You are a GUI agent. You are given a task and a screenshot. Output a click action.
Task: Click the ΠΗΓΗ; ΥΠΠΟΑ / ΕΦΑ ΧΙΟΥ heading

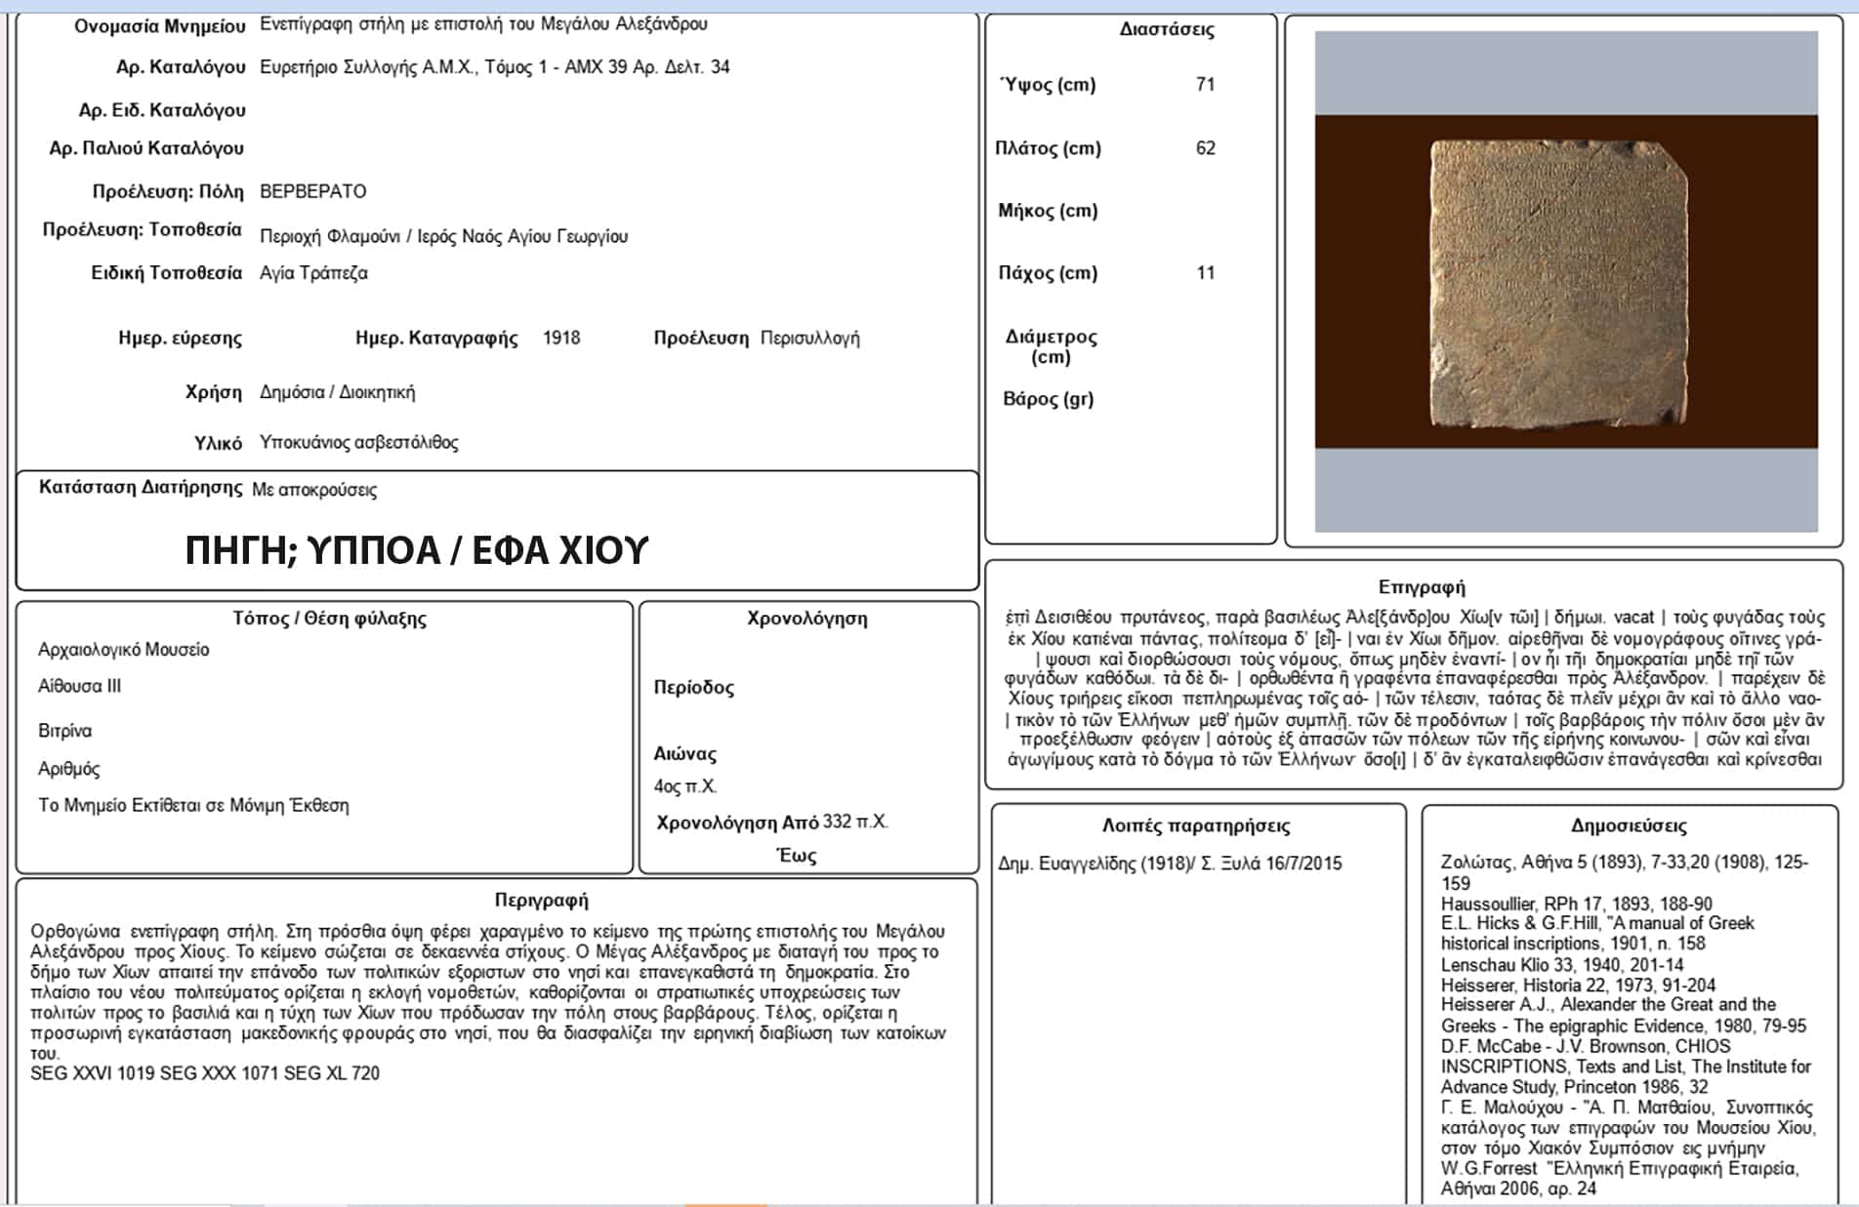point(417,551)
